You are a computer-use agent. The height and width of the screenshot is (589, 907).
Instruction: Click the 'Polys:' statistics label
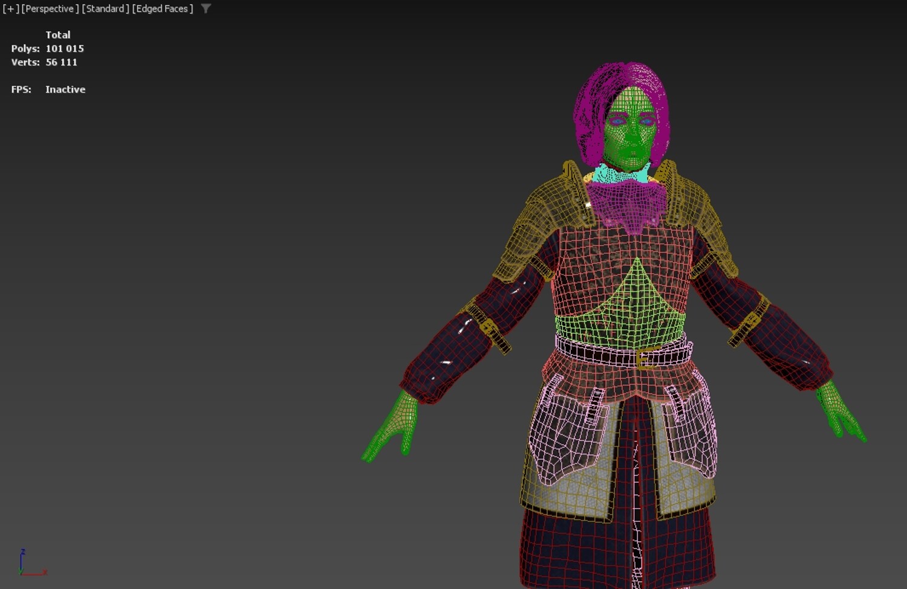pyautogui.click(x=25, y=48)
